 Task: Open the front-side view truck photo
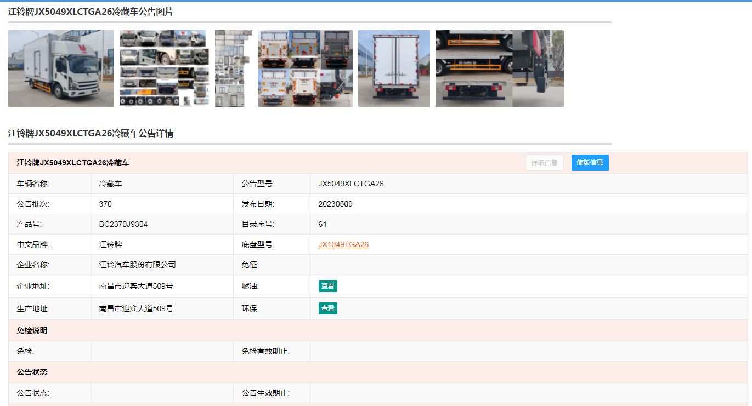61,68
